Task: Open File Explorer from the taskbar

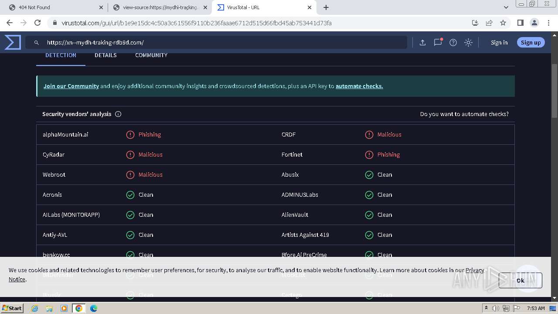Action: point(49,308)
